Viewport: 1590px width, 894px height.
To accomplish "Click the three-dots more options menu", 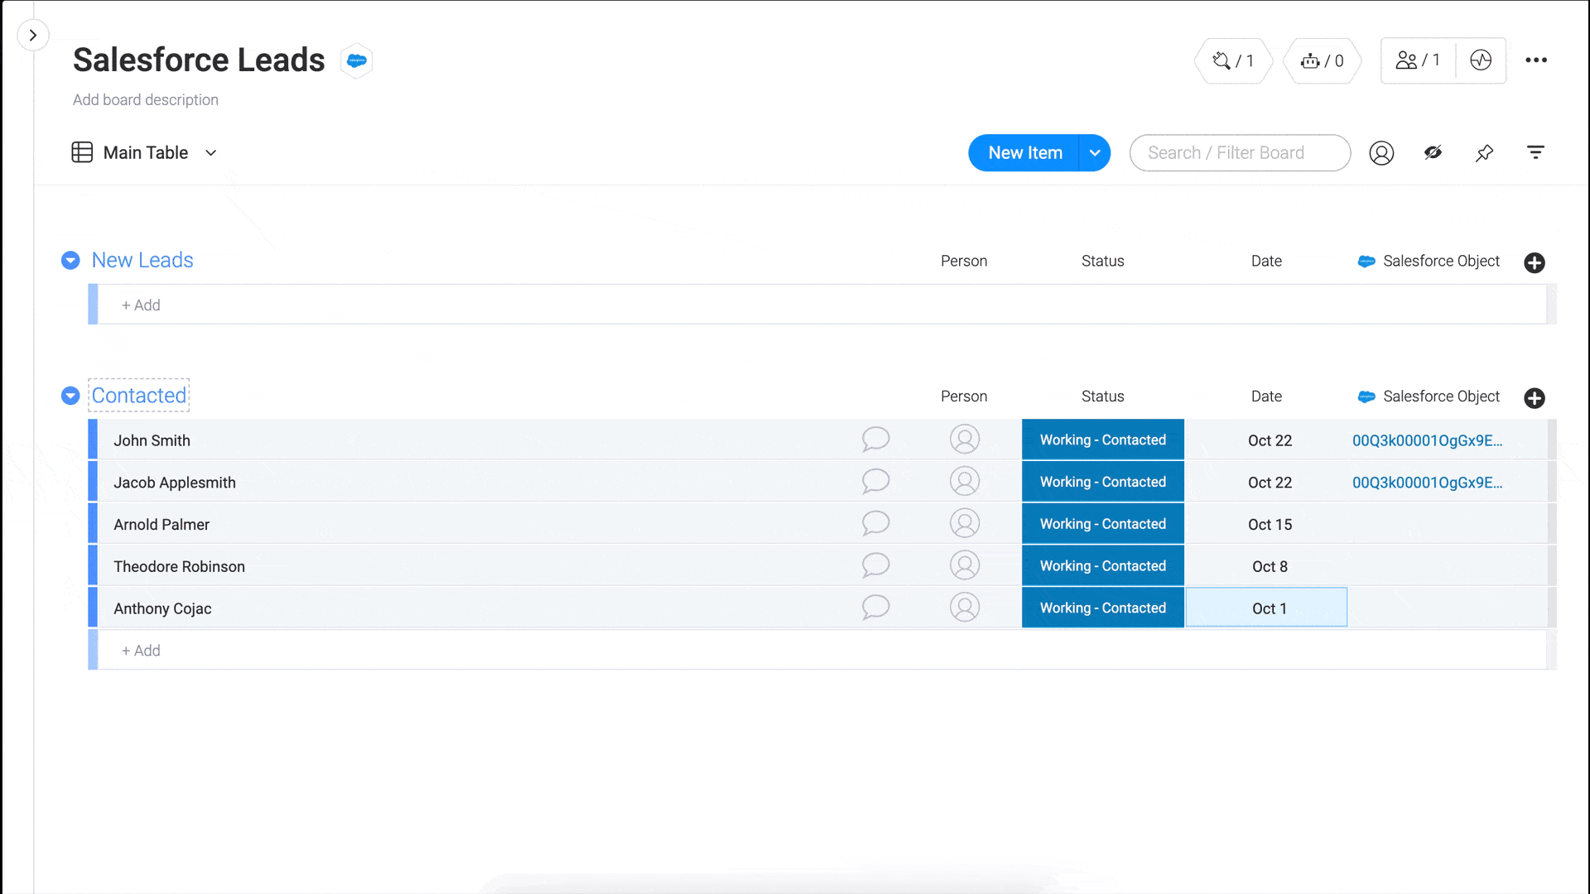I will click(x=1536, y=60).
